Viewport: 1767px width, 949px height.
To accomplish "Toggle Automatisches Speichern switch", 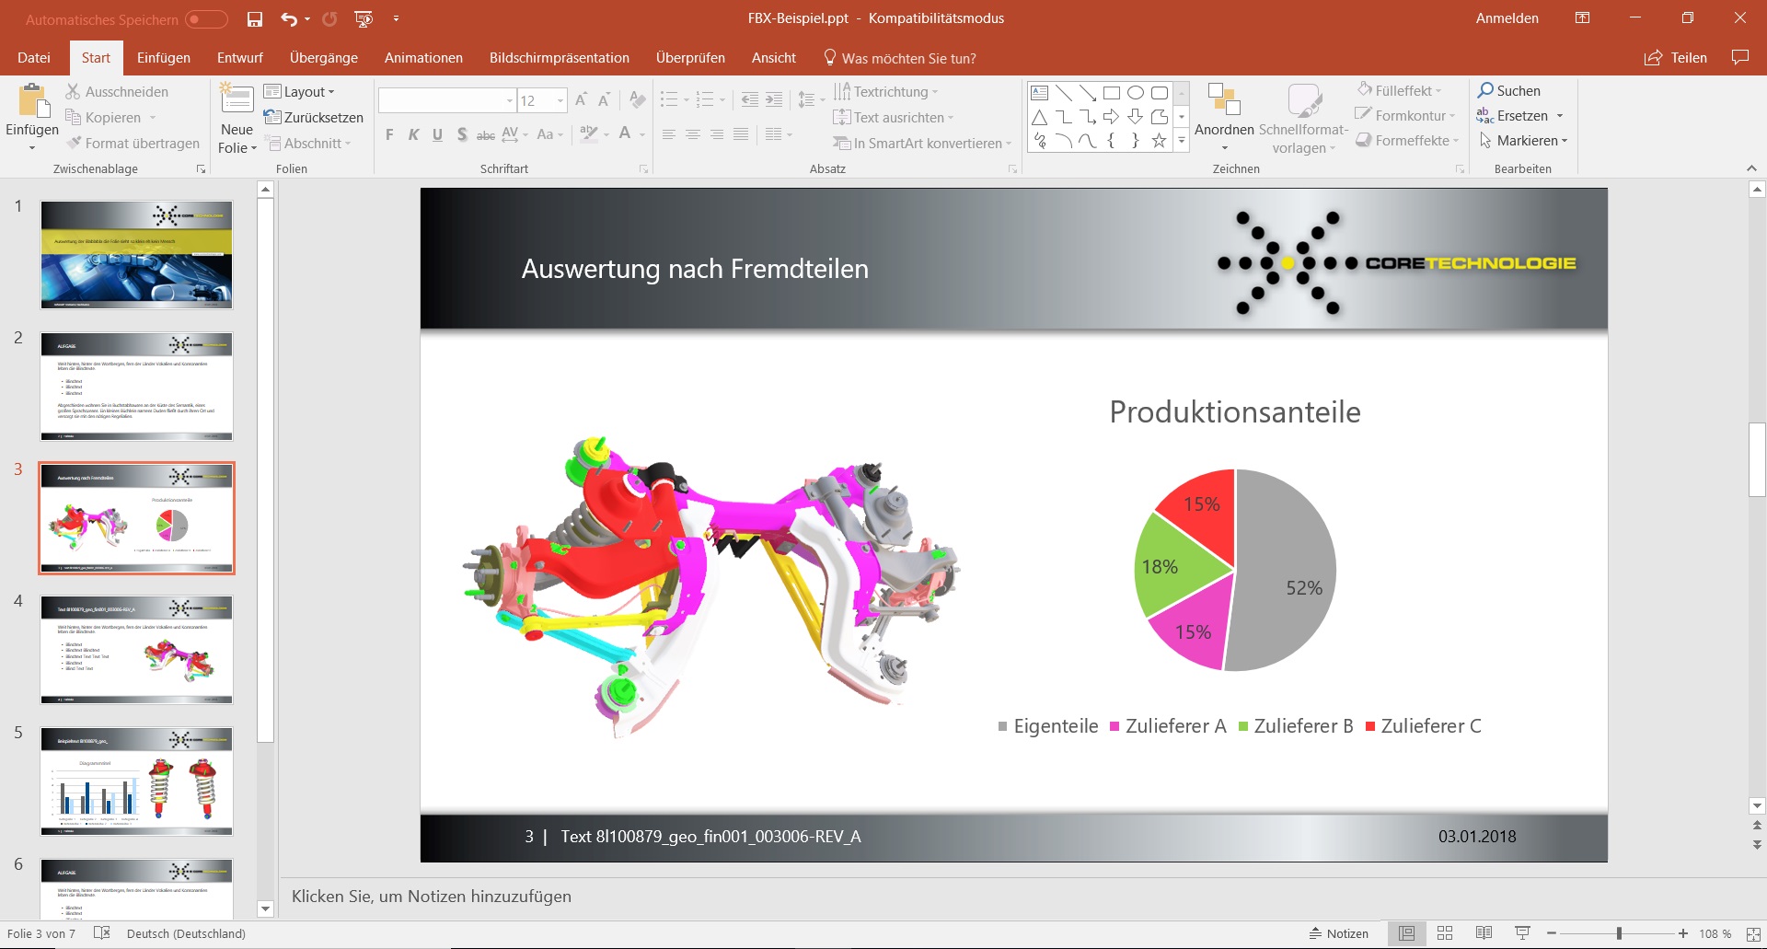I will [206, 19].
